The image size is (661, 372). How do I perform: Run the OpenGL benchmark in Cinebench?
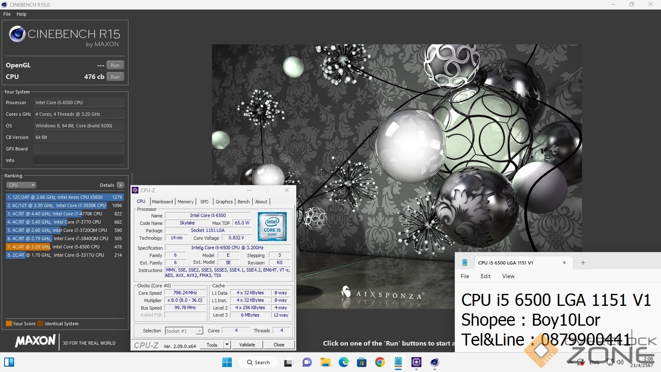tap(115, 65)
